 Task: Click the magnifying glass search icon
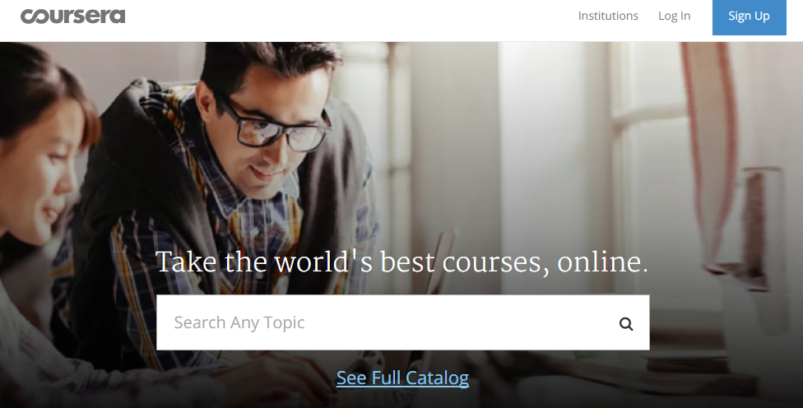click(x=626, y=323)
